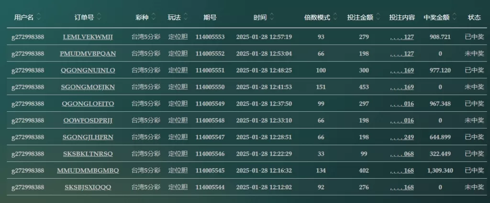Open order QGONGNUINLO link
The width and height of the screenshot is (490, 203).
point(88,71)
